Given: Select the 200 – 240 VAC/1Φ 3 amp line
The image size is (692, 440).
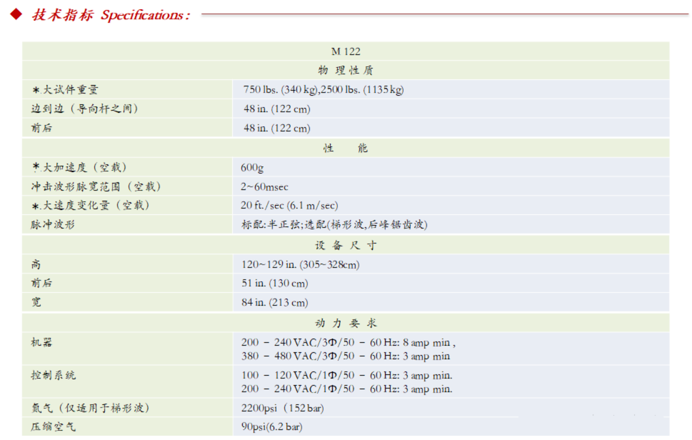Looking at the screenshot, I should pyautogui.click(x=347, y=389).
